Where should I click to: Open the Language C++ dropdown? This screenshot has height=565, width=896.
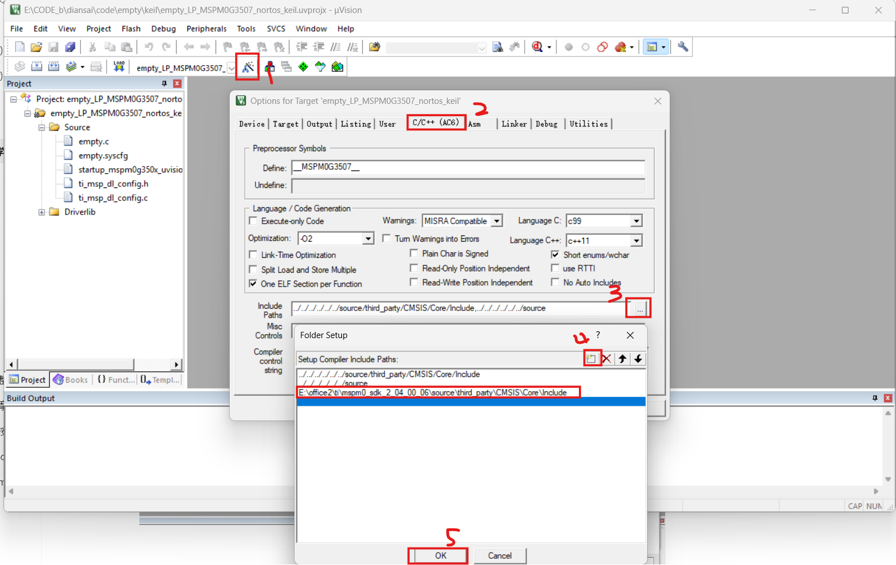click(x=636, y=241)
